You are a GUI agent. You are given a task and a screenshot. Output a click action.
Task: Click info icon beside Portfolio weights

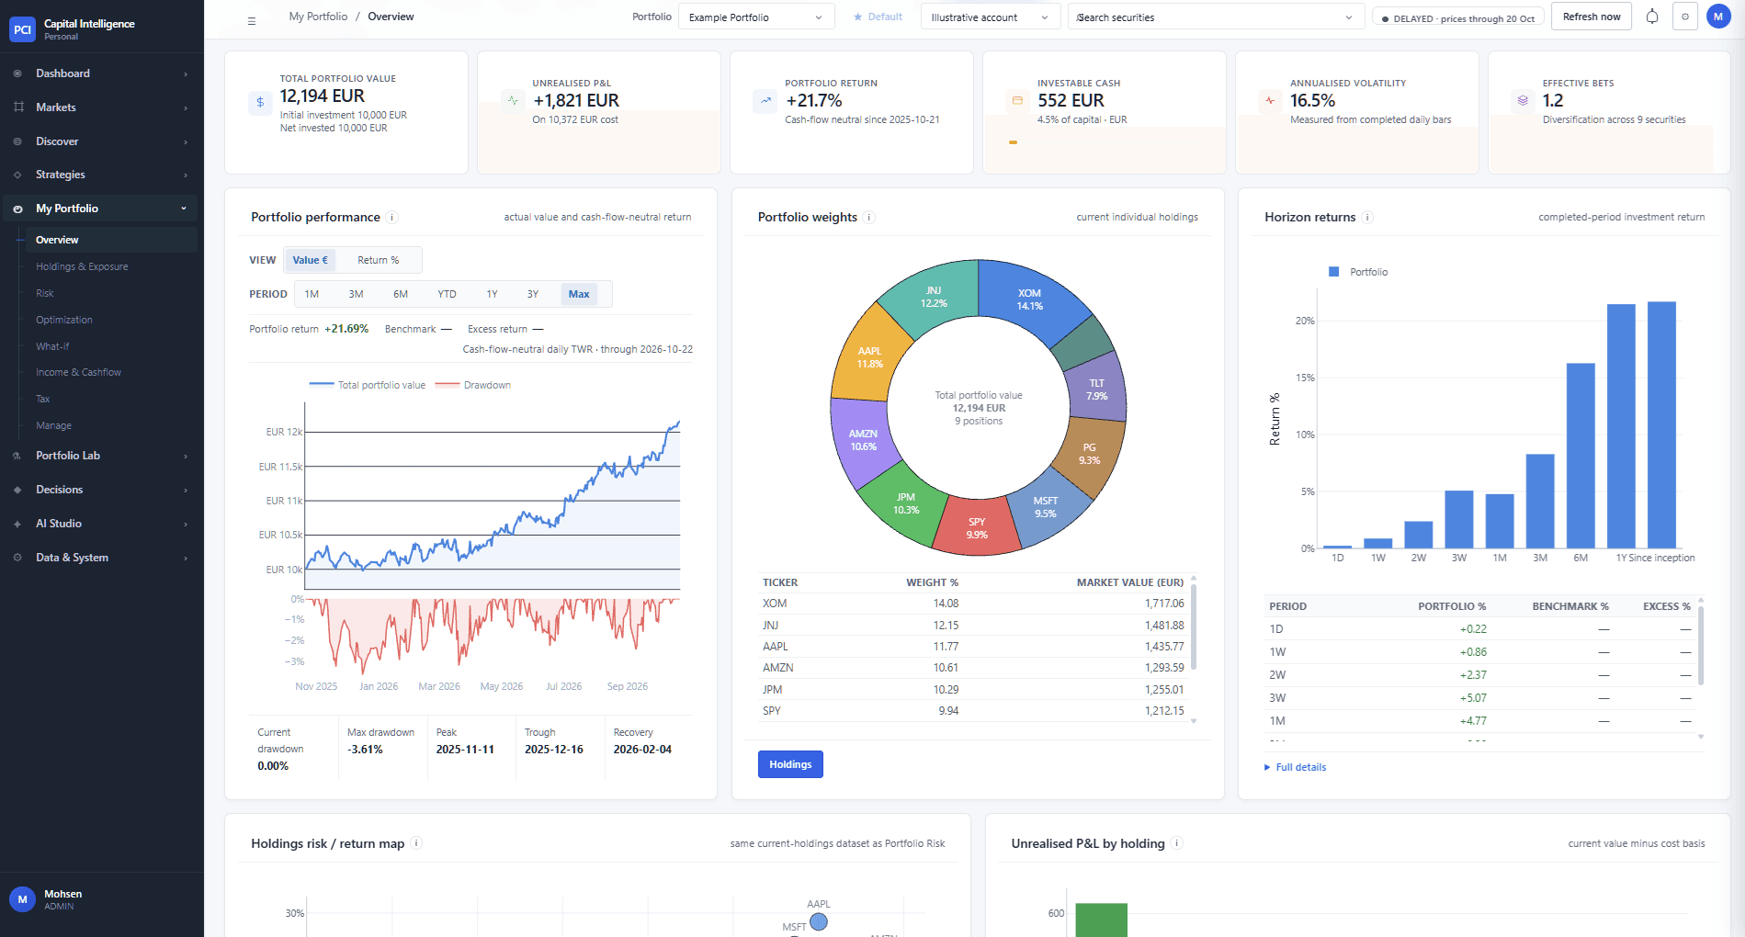(869, 218)
